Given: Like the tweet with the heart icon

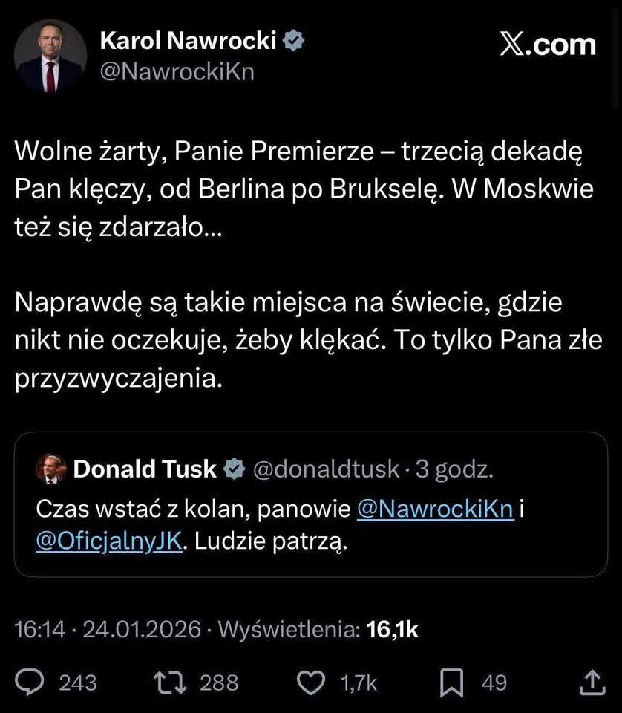Looking at the screenshot, I should coord(310,682).
